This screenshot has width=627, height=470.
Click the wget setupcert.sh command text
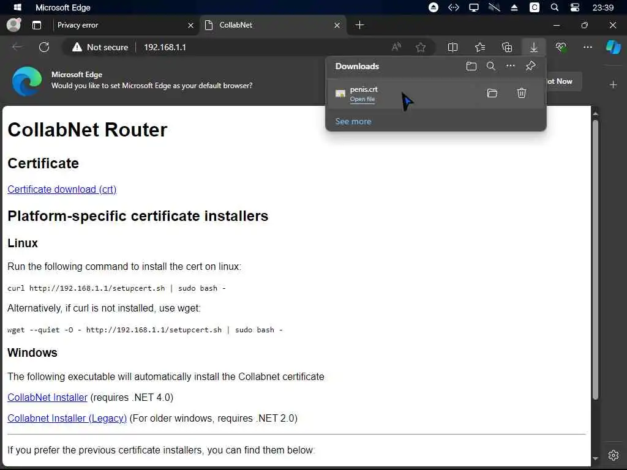coord(145,330)
